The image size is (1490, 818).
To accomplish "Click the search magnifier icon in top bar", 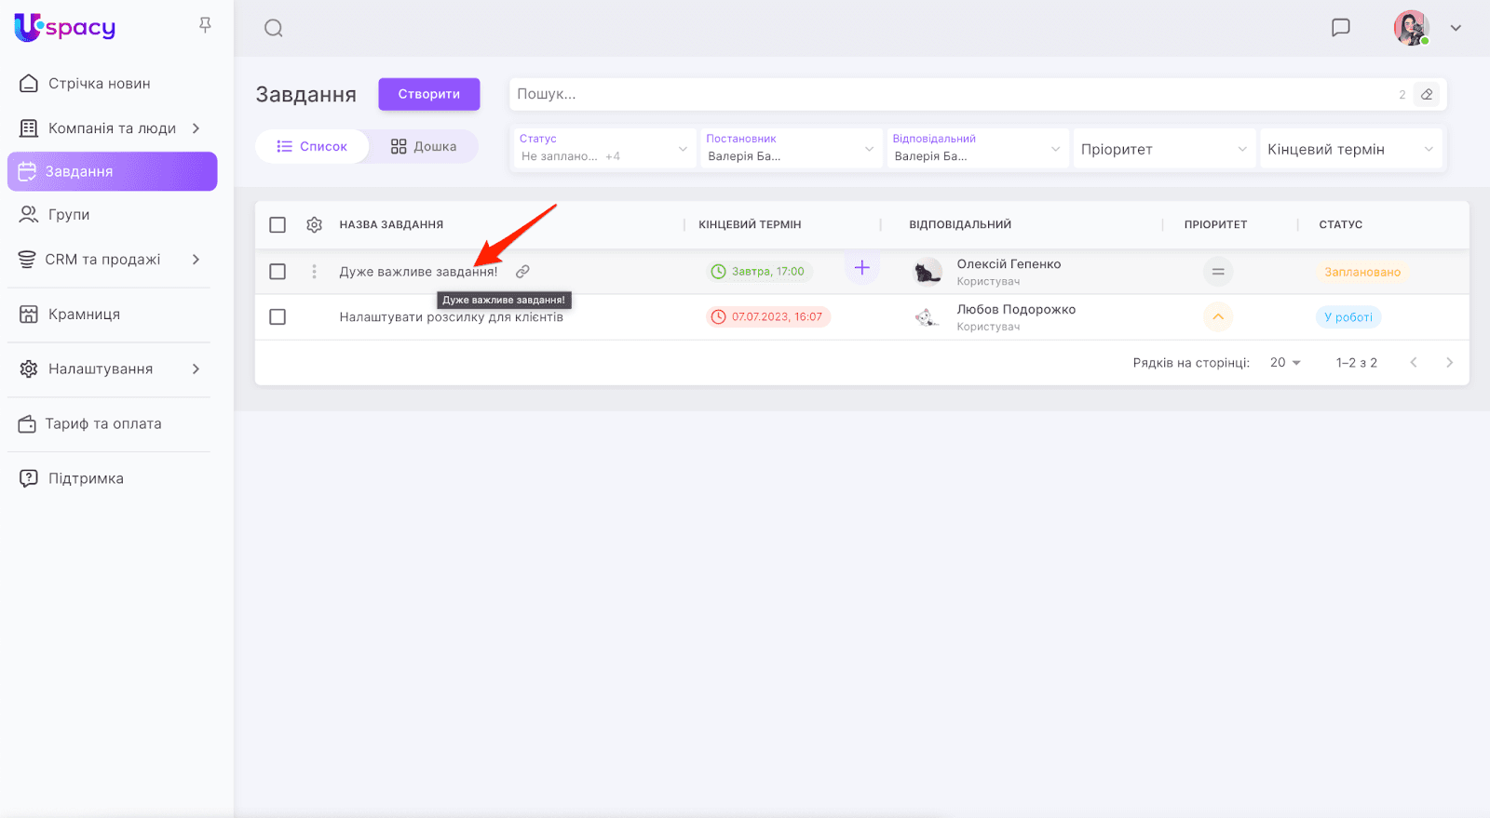I will tap(273, 28).
